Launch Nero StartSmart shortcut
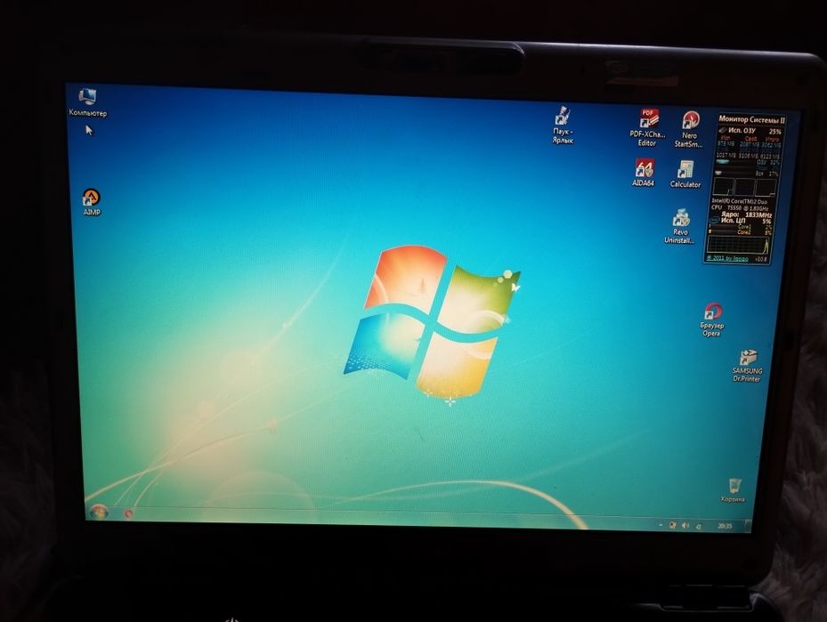Image resolution: width=827 pixels, height=622 pixels. coord(689,129)
